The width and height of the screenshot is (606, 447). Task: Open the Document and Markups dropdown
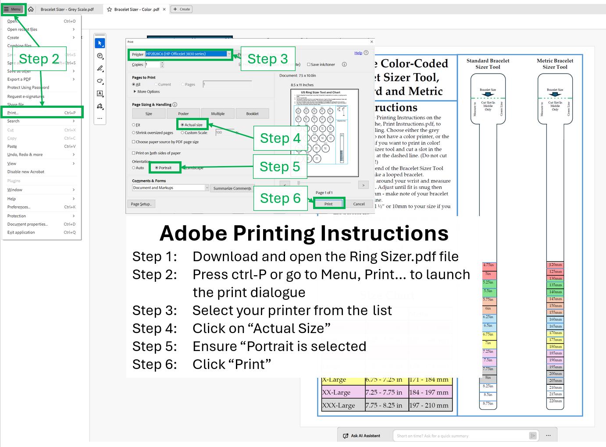pyautogui.click(x=171, y=188)
